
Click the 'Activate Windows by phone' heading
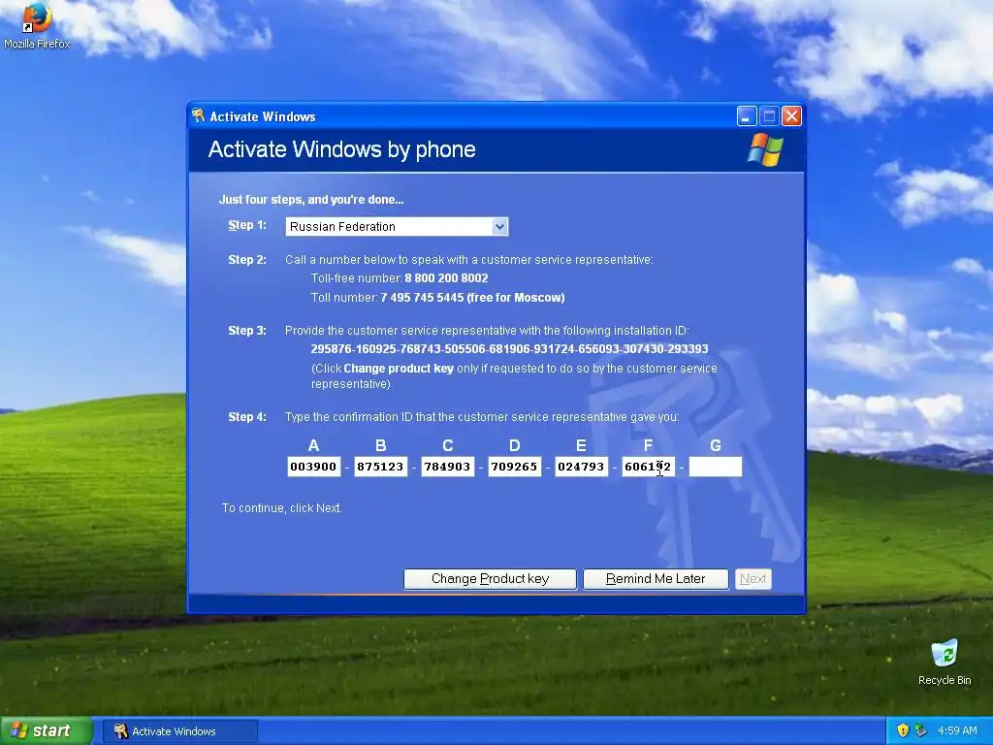(x=342, y=149)
